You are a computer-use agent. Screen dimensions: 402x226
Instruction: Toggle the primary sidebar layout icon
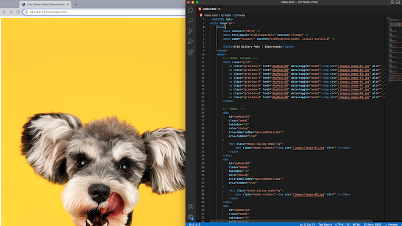(x=392, y=2)
